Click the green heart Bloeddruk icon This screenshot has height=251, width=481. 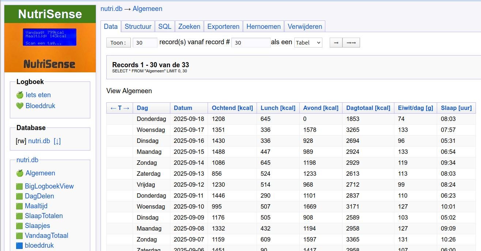coord(20,106)
